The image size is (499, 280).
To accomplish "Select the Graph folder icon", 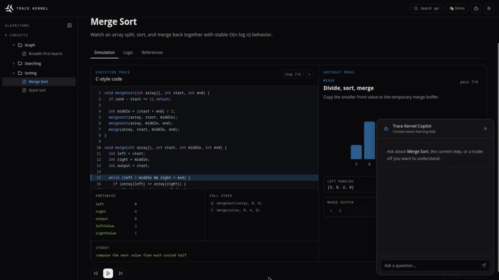I will (20, 45).
